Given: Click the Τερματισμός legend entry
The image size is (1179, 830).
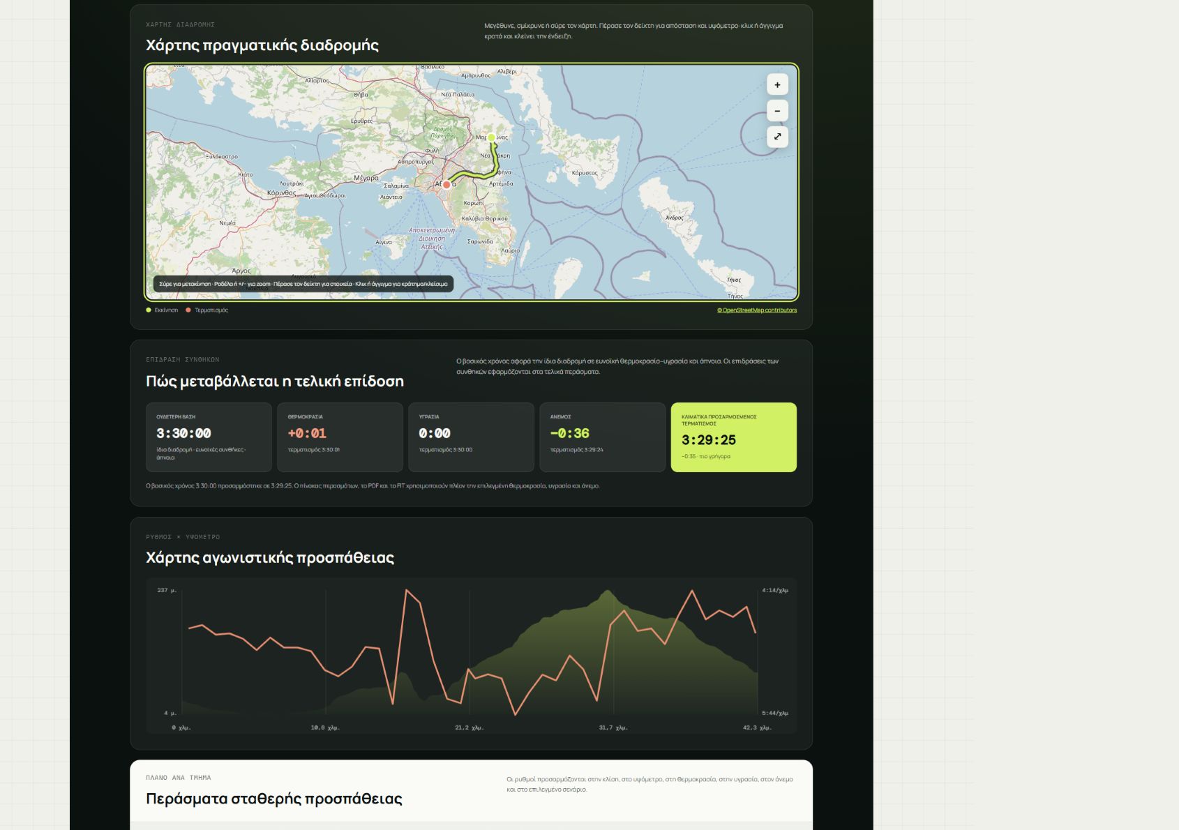Looking at the screenshot, I should (206, 310).
